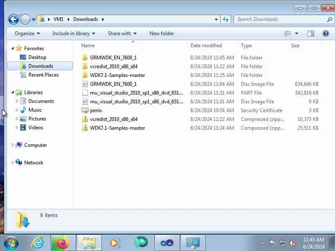Screen dimensions: 335x251
Task: Collapse the Libraries tree group
Action: [13, 92]
